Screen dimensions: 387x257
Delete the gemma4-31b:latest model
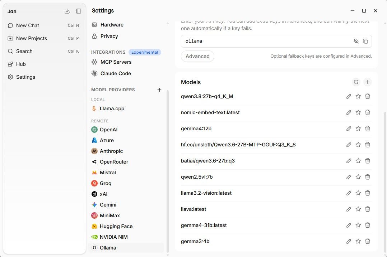[368, 225]
